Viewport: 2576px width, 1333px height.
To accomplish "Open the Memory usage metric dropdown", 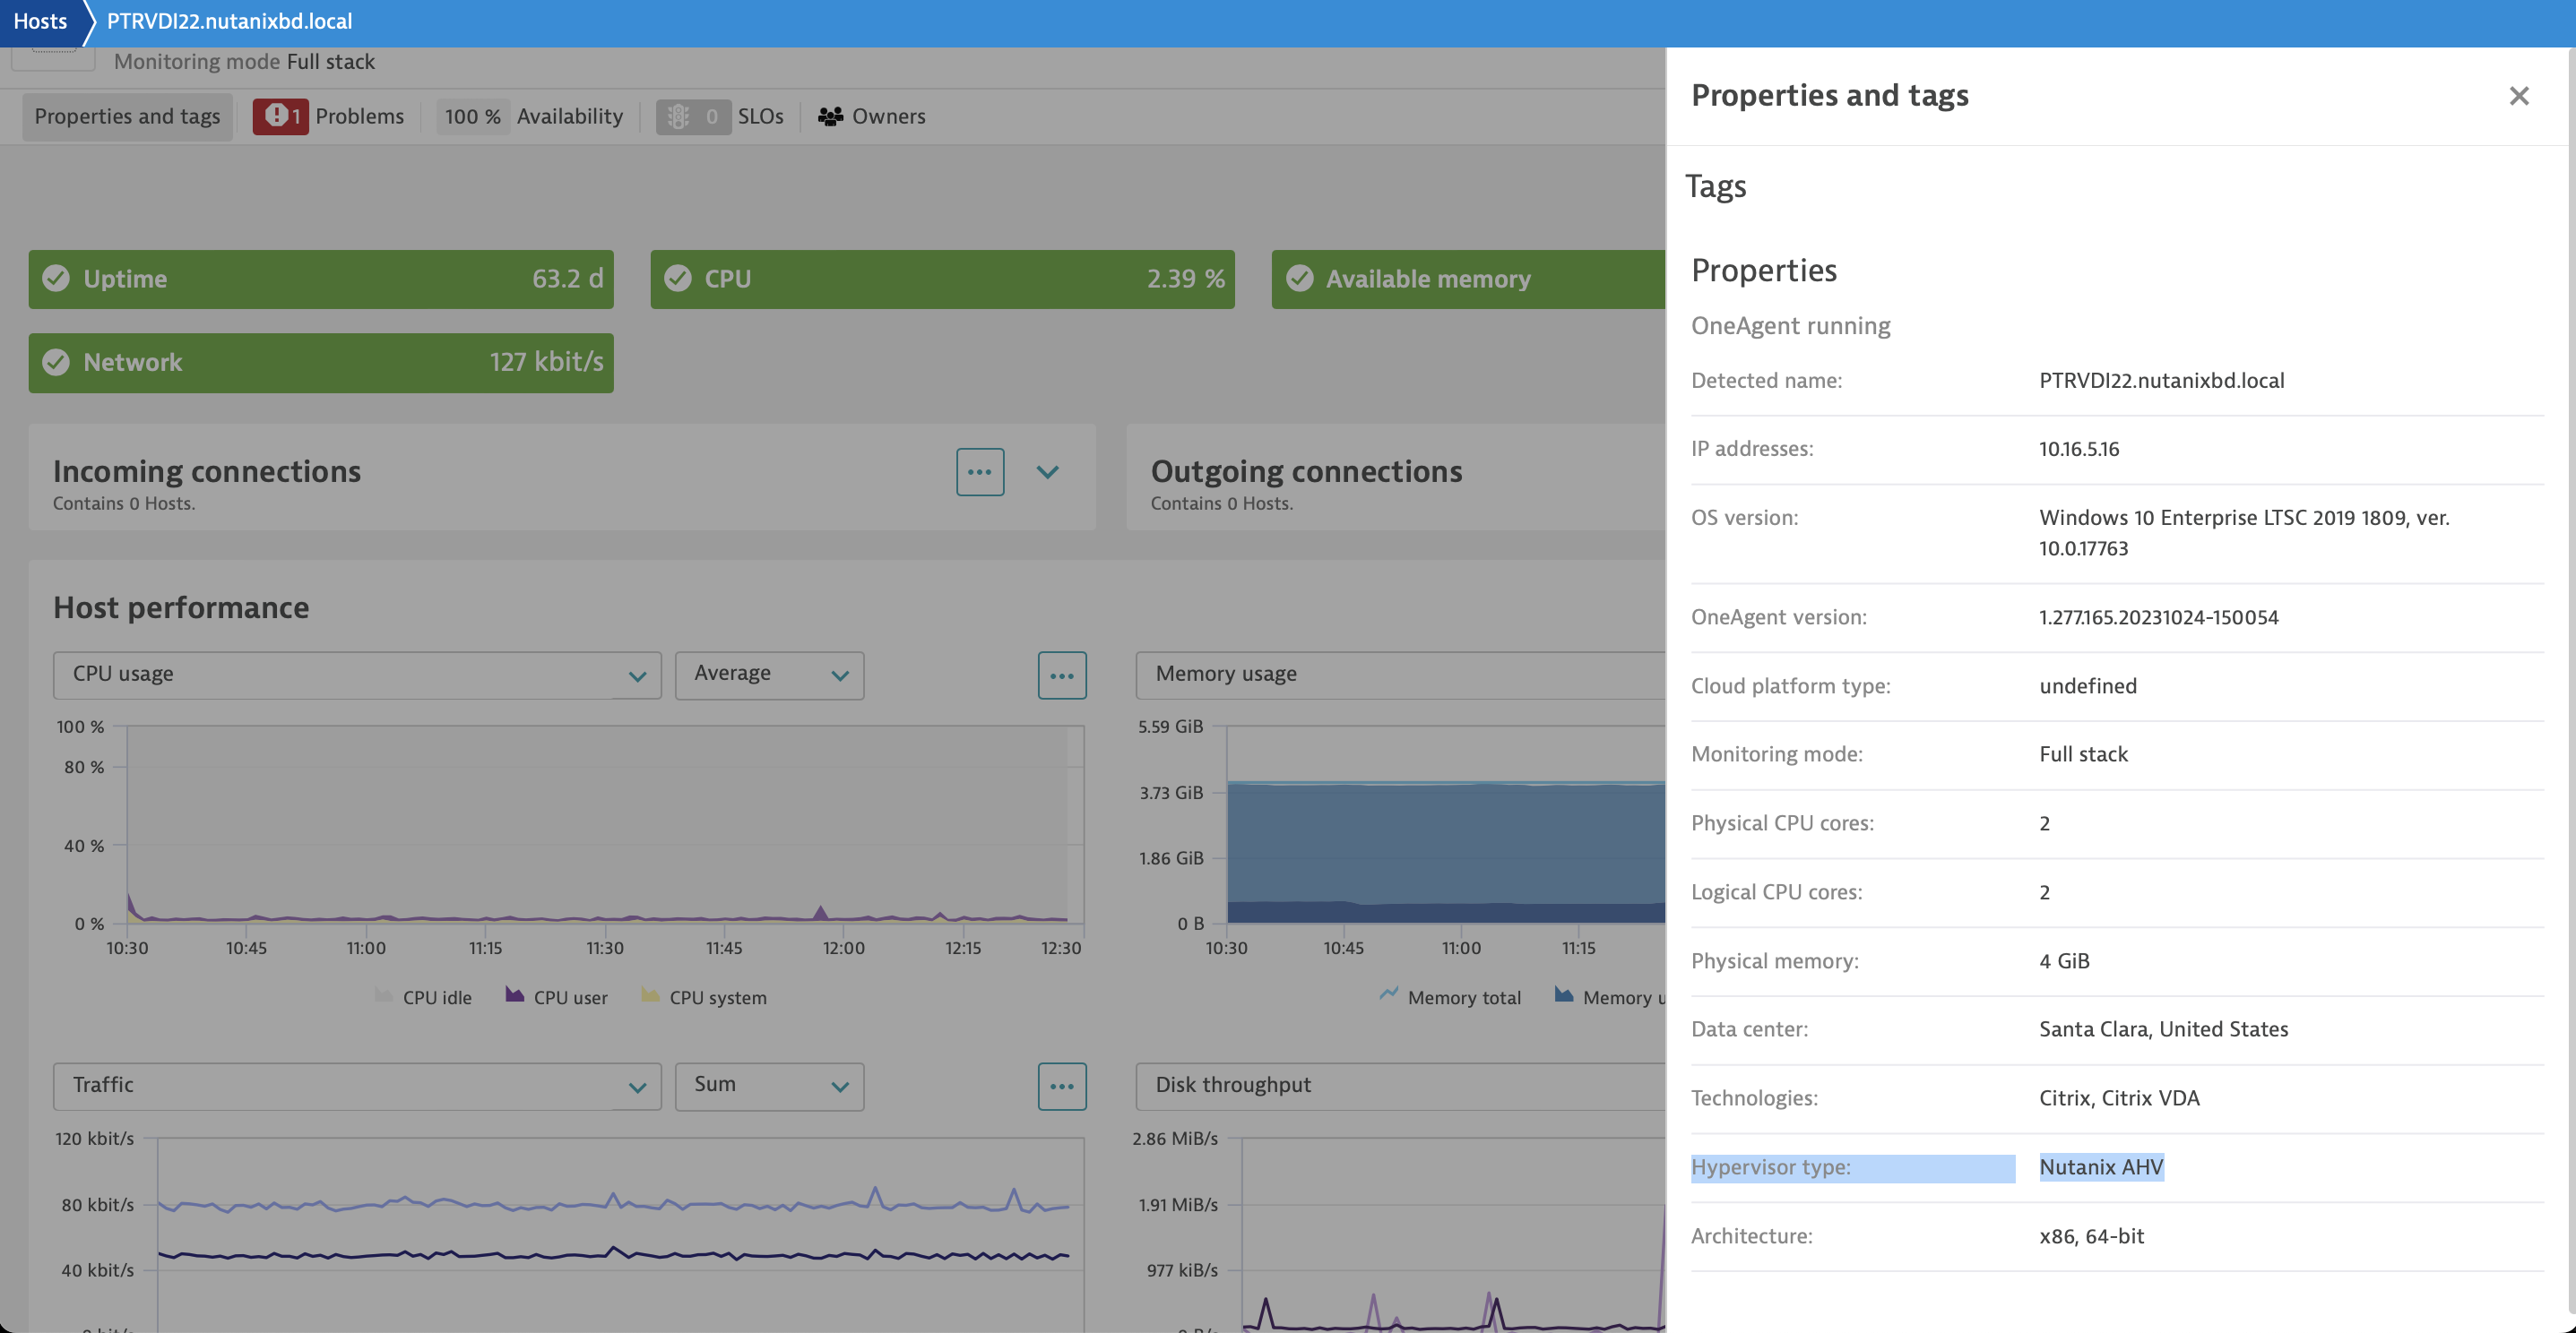I will coord(1400,675).
